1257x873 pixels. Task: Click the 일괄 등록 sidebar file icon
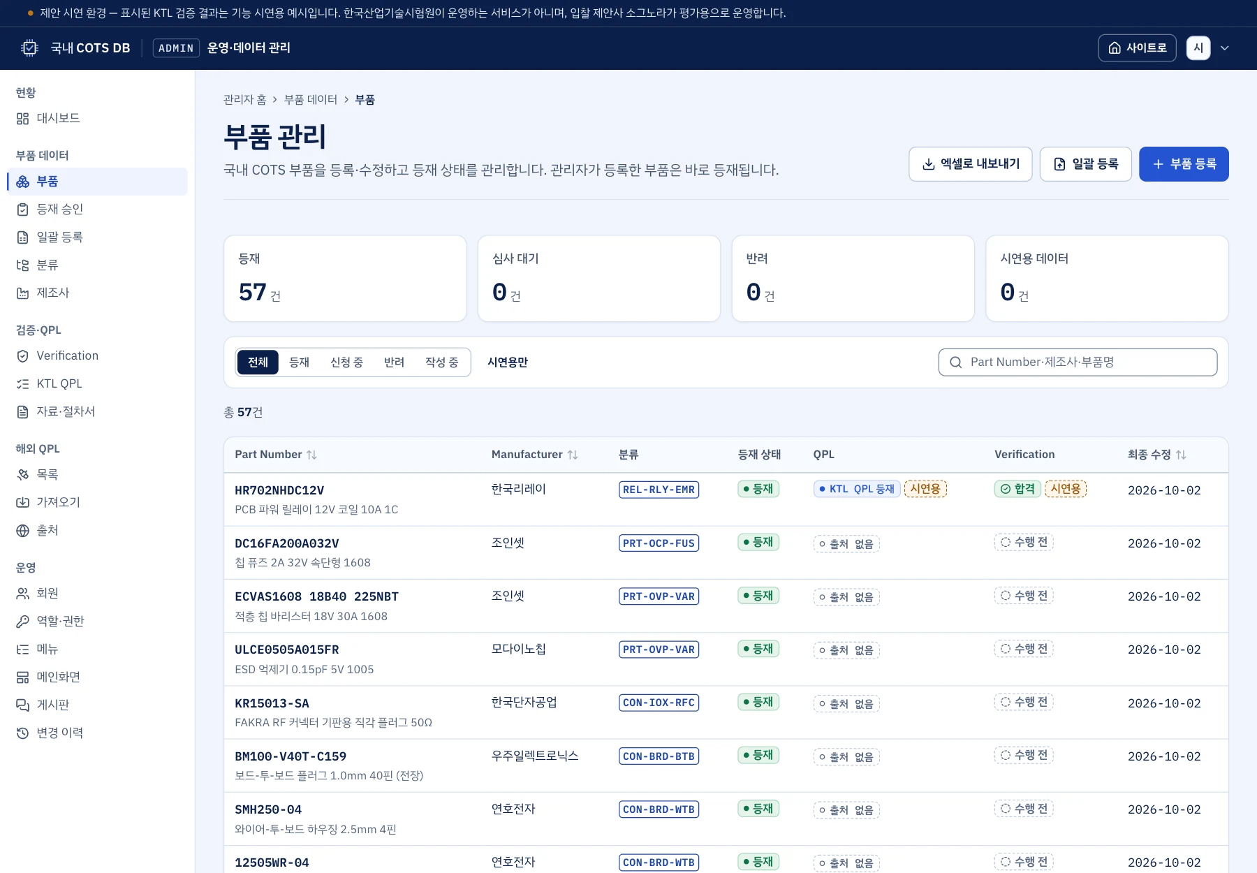(22, 237)
